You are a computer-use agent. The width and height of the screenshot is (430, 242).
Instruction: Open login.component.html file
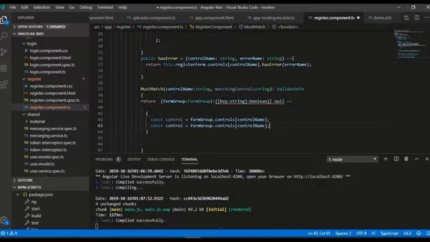(50, 58)
